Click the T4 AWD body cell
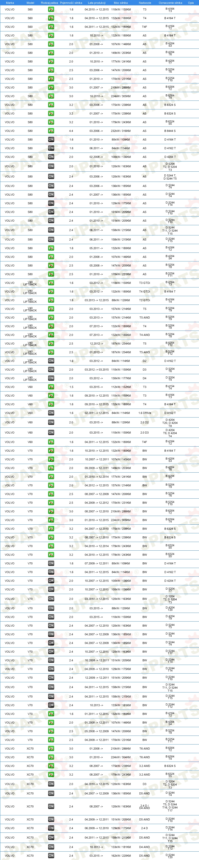Viewport: 199px width, 860px height. pos(145,335)
